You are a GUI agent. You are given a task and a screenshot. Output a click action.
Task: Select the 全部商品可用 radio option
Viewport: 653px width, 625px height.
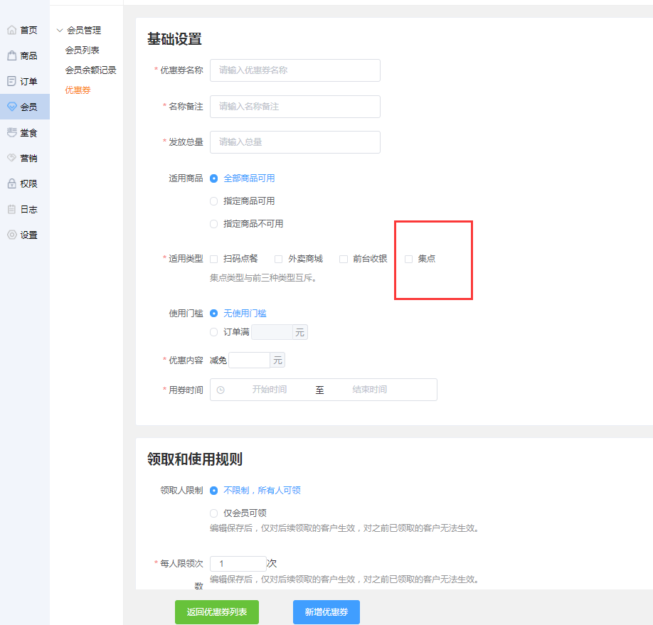click(x=213, y=178)
